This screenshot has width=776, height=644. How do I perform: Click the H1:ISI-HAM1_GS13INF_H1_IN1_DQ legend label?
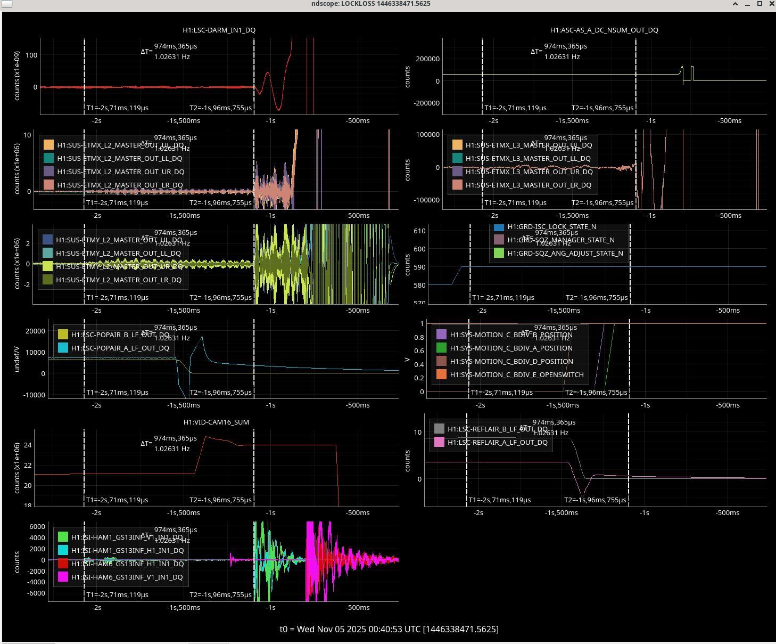pos(127,550)
